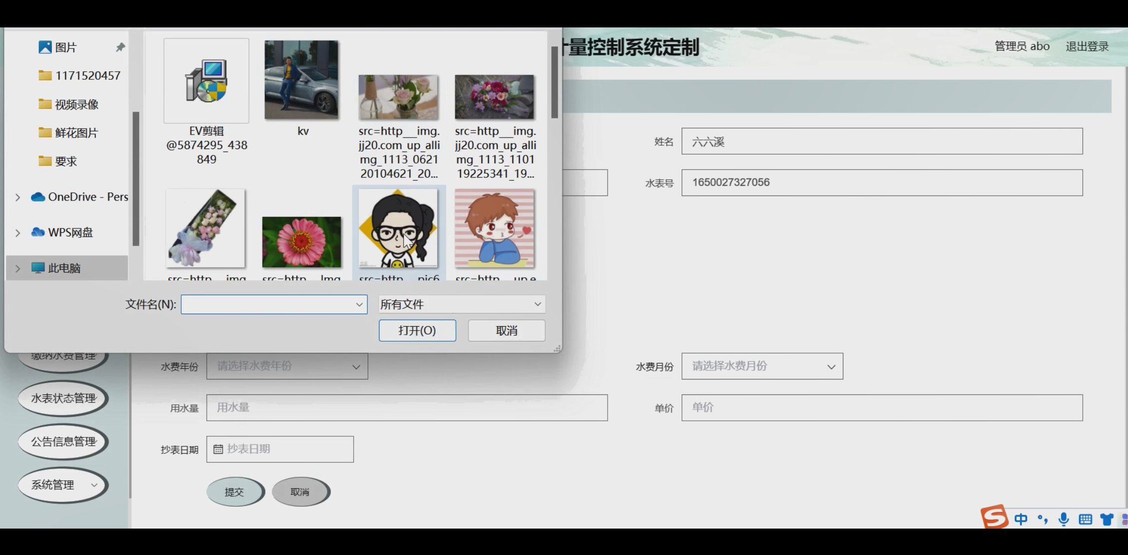Open 水表状态管理 menu item

point(63,398)
